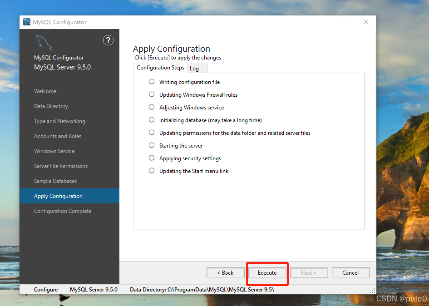Click the Applying security settings text

tap(190, 158)
